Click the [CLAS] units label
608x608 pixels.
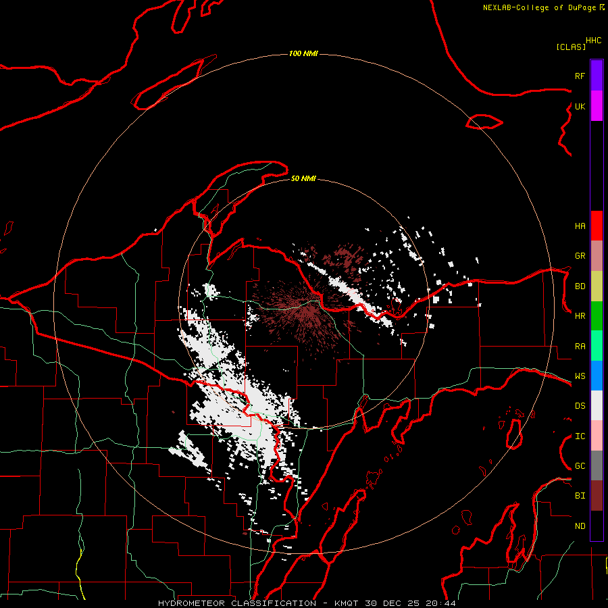coord(571,47)
